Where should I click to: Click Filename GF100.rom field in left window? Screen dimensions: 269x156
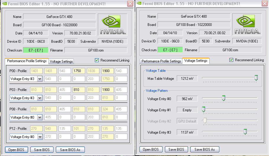coord(96,50)
